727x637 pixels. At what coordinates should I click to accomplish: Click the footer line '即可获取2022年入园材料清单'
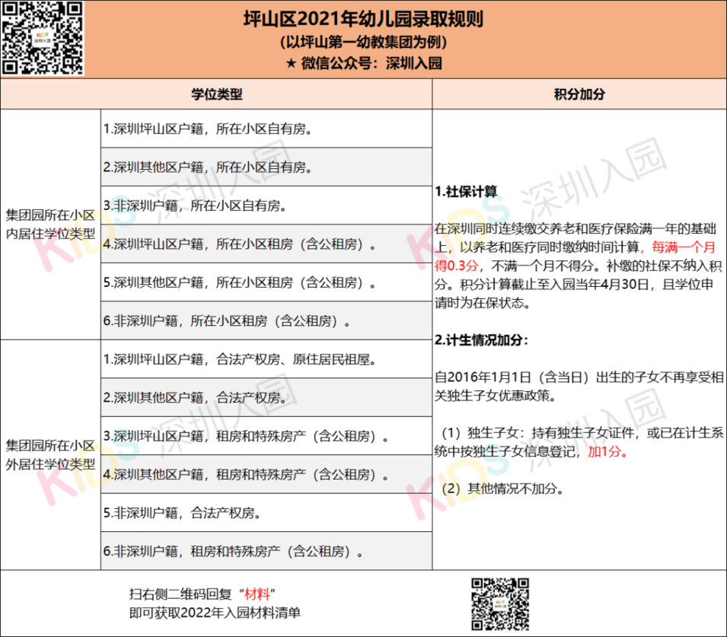(x=215, y=613)
